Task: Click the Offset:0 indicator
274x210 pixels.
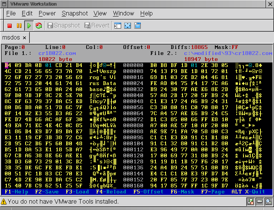Action: tap(137, 47)
